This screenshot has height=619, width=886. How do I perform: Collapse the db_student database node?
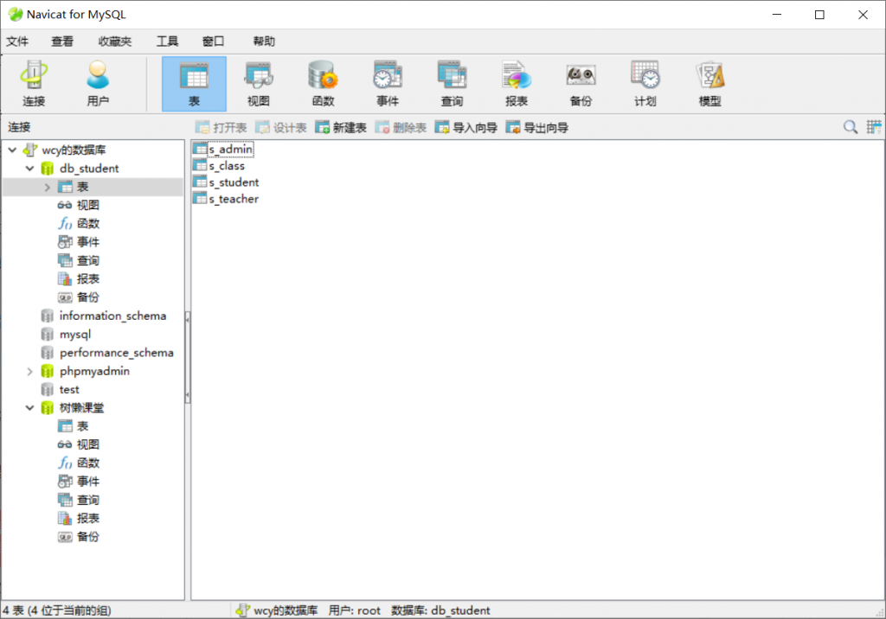pos(30,169)
